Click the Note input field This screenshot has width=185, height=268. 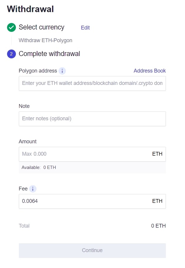pos(92,119)
